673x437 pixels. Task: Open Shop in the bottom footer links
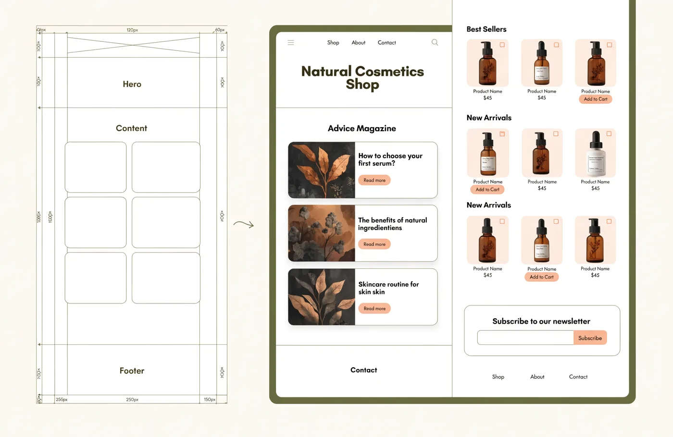click(498, 377)
